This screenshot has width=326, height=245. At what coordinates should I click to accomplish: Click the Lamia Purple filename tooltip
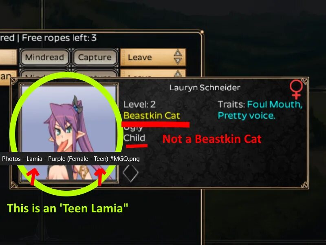(70, 159)
